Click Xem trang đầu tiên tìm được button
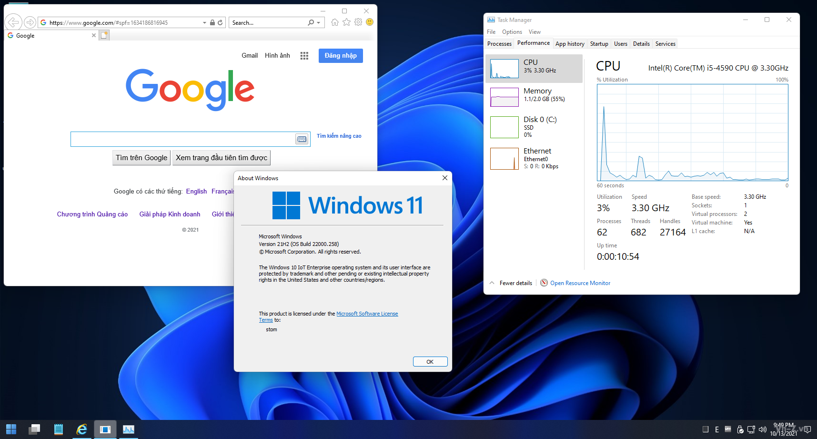The image size is (817, 439). [222, 158]
